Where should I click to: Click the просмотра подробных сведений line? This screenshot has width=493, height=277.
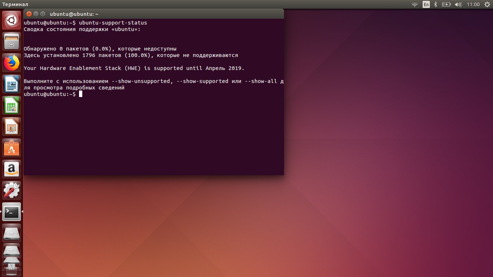74,88
